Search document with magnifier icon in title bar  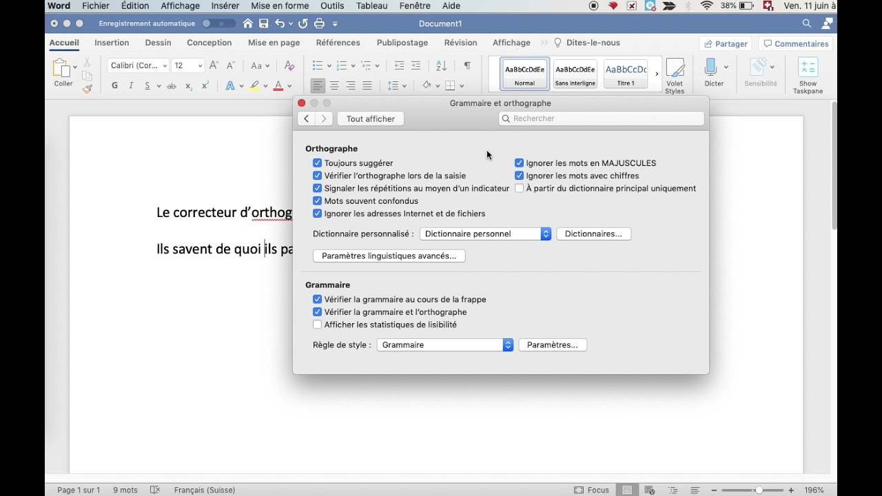[x=807, y=23]
